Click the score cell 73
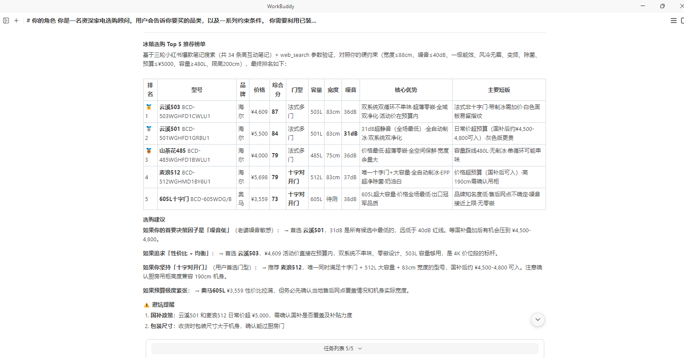This screenshot has width=684, height=358. 278,199
